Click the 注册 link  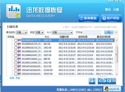pos(116,9)
